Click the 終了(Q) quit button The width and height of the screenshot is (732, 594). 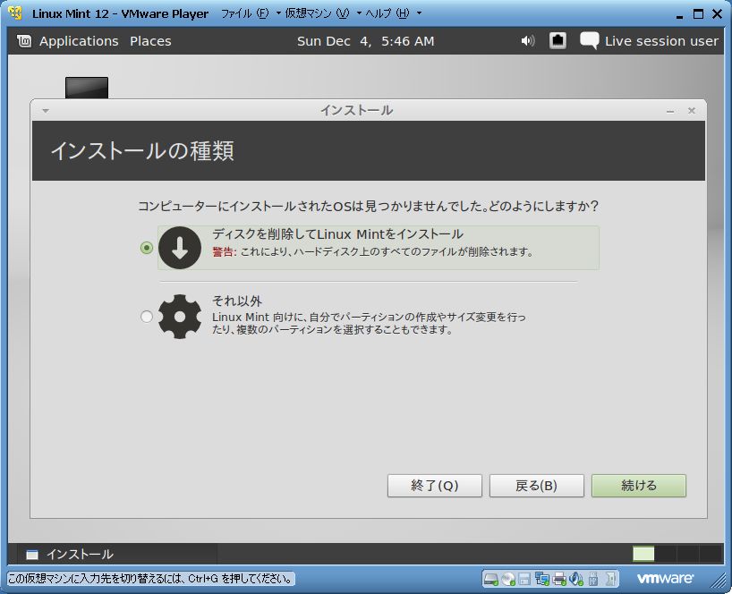tap(435, 486)
